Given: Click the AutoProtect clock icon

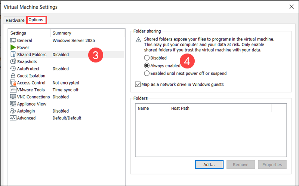Looking at the screenshot, I should [x=13, y=69].
